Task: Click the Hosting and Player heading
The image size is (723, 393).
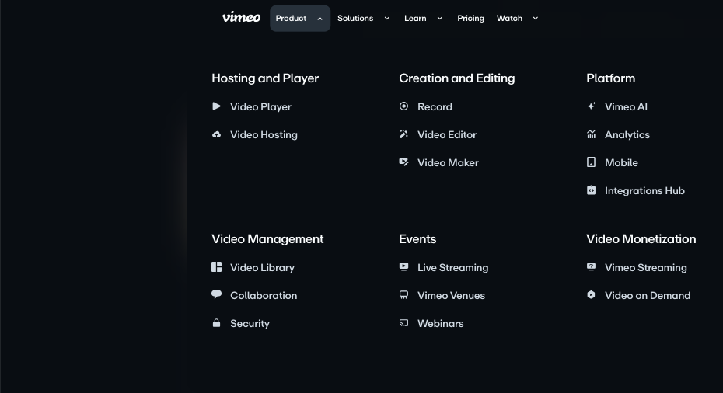Action: (265, 78)
